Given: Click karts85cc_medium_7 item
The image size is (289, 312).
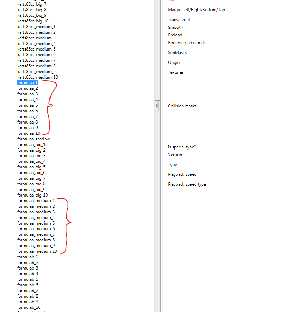Looking at the screenshot, I should 36,60.
